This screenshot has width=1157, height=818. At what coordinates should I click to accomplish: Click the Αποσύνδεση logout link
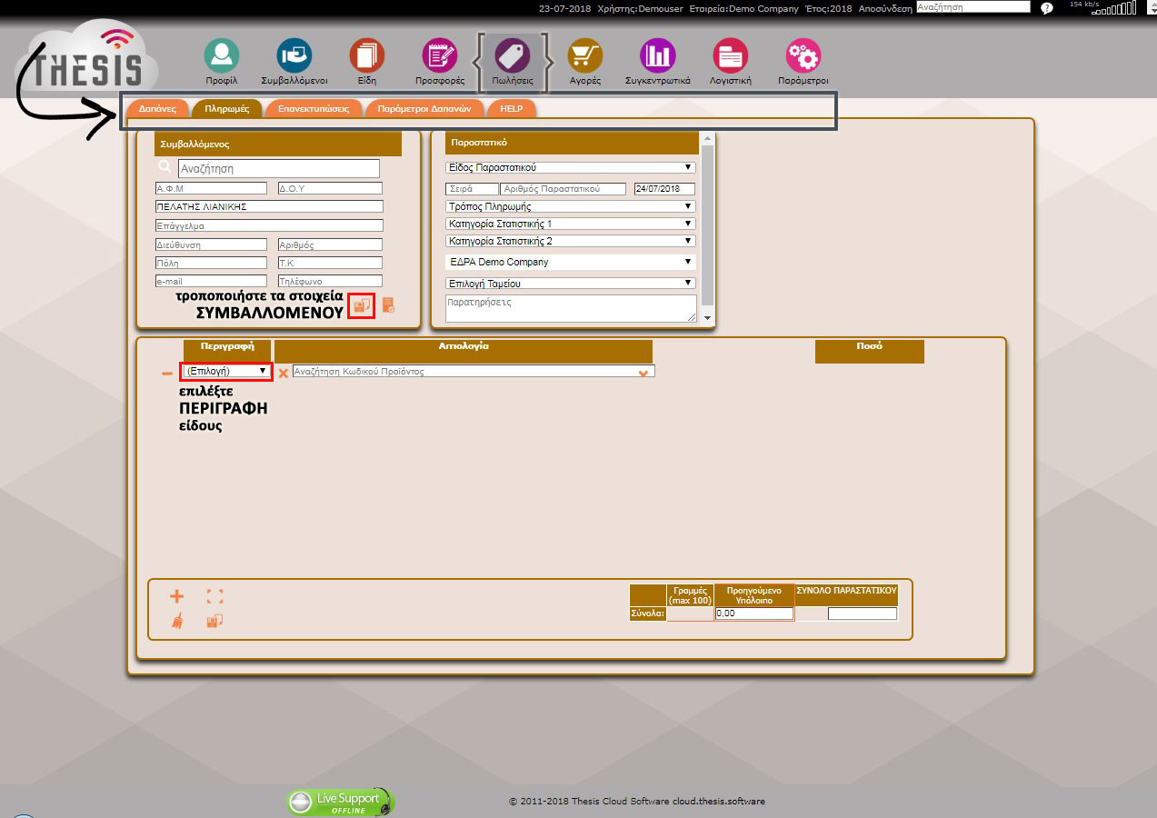885,8
